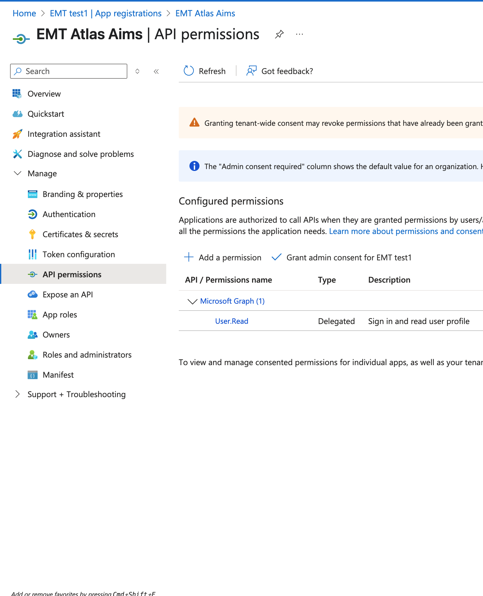Click the blue info circle icon
This screenshot has height=596, width=483.
tap(194, 166)
